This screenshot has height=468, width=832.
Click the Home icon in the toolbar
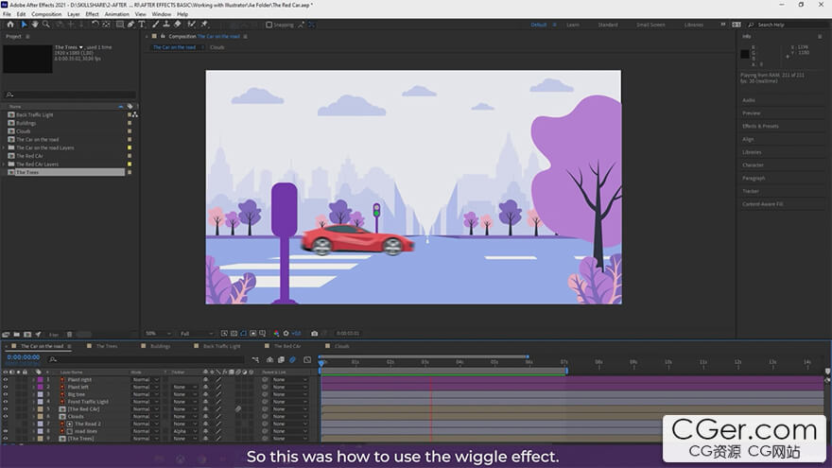(10, 25)
